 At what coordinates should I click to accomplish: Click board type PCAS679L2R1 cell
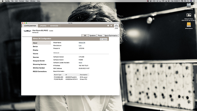click(59, 79)
